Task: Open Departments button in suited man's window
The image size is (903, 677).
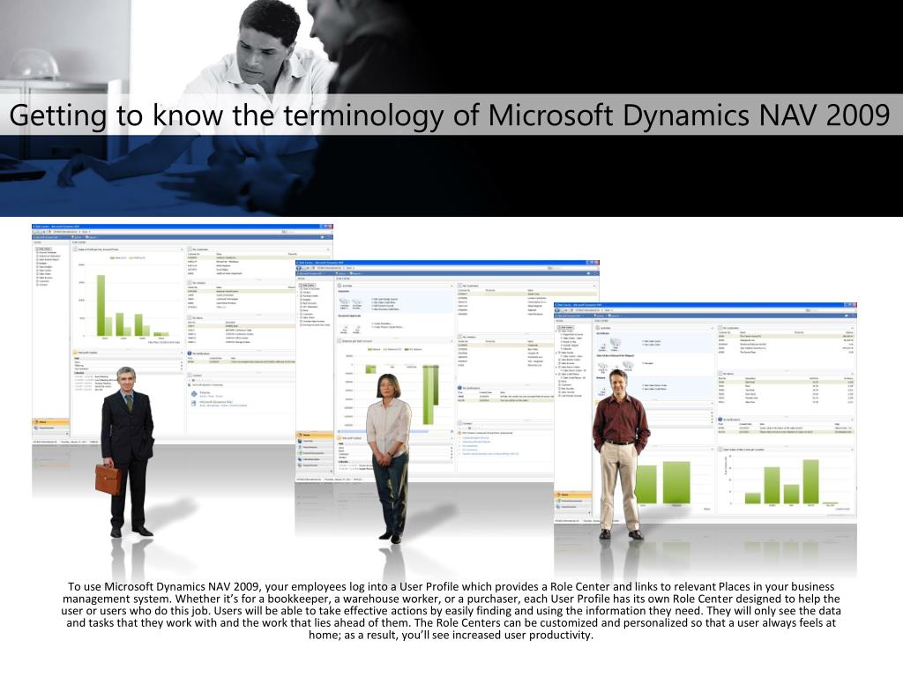Action: [50, 428]
